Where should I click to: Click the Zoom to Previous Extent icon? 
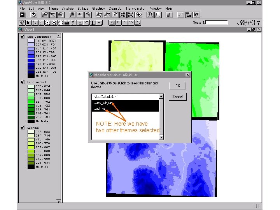[x=138, y=15]
